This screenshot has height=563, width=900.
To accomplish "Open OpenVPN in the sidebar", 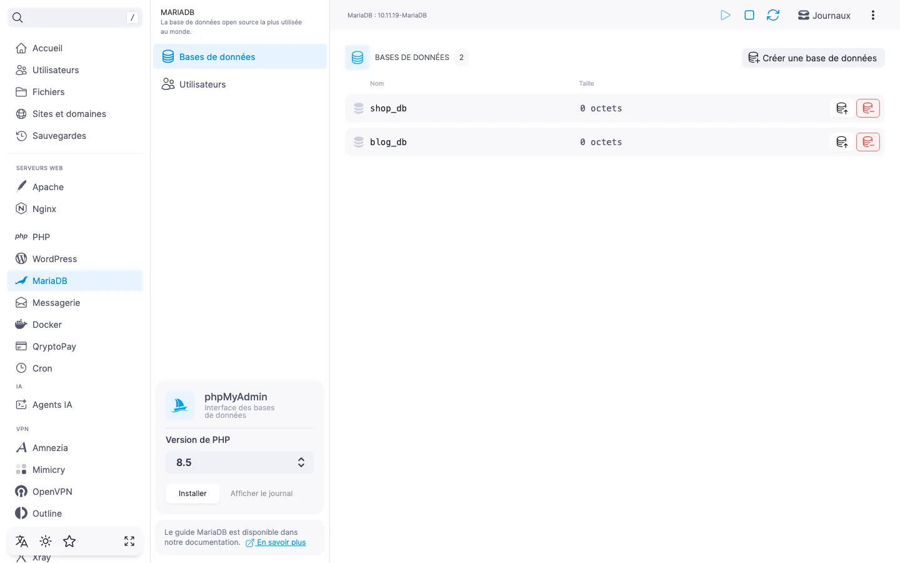I will click(x=75, y=492).
